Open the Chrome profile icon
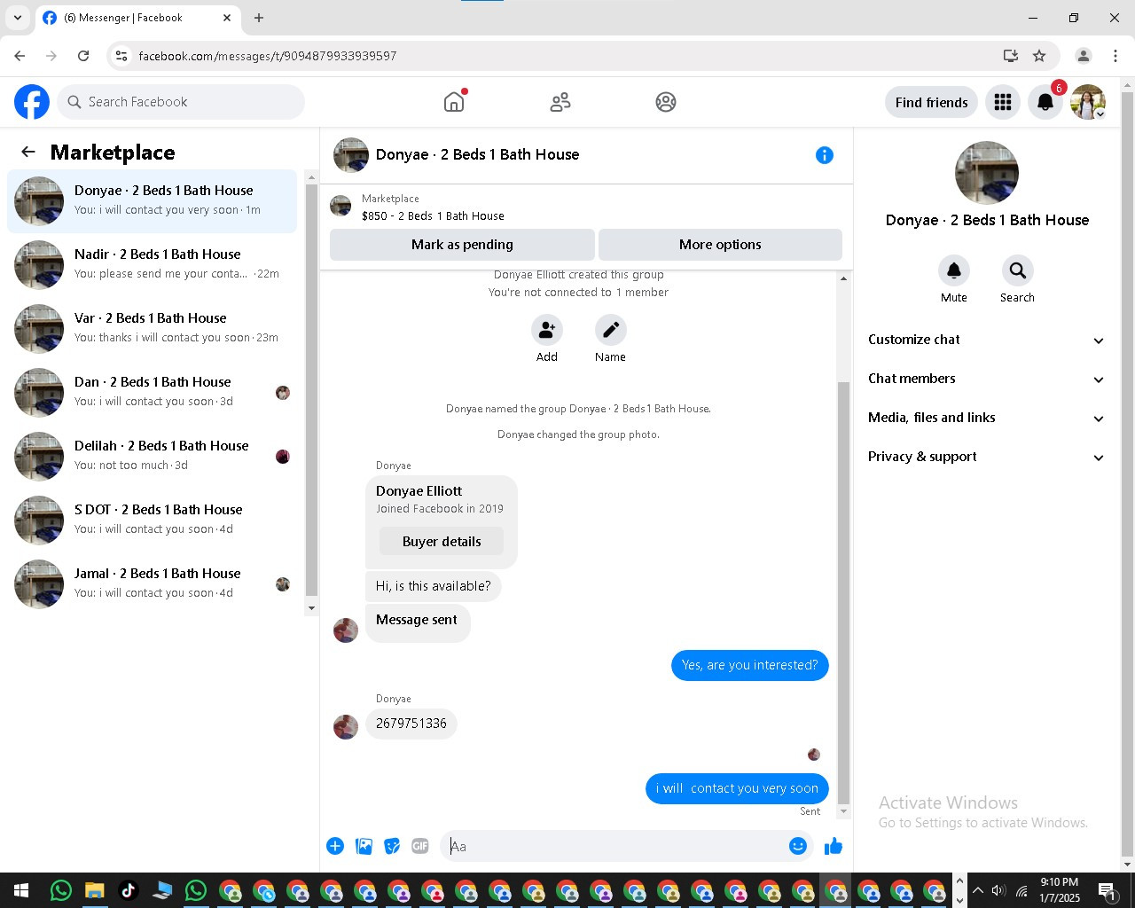The width and height of the screenshot is (1135, 908). tap(1084, 56)
